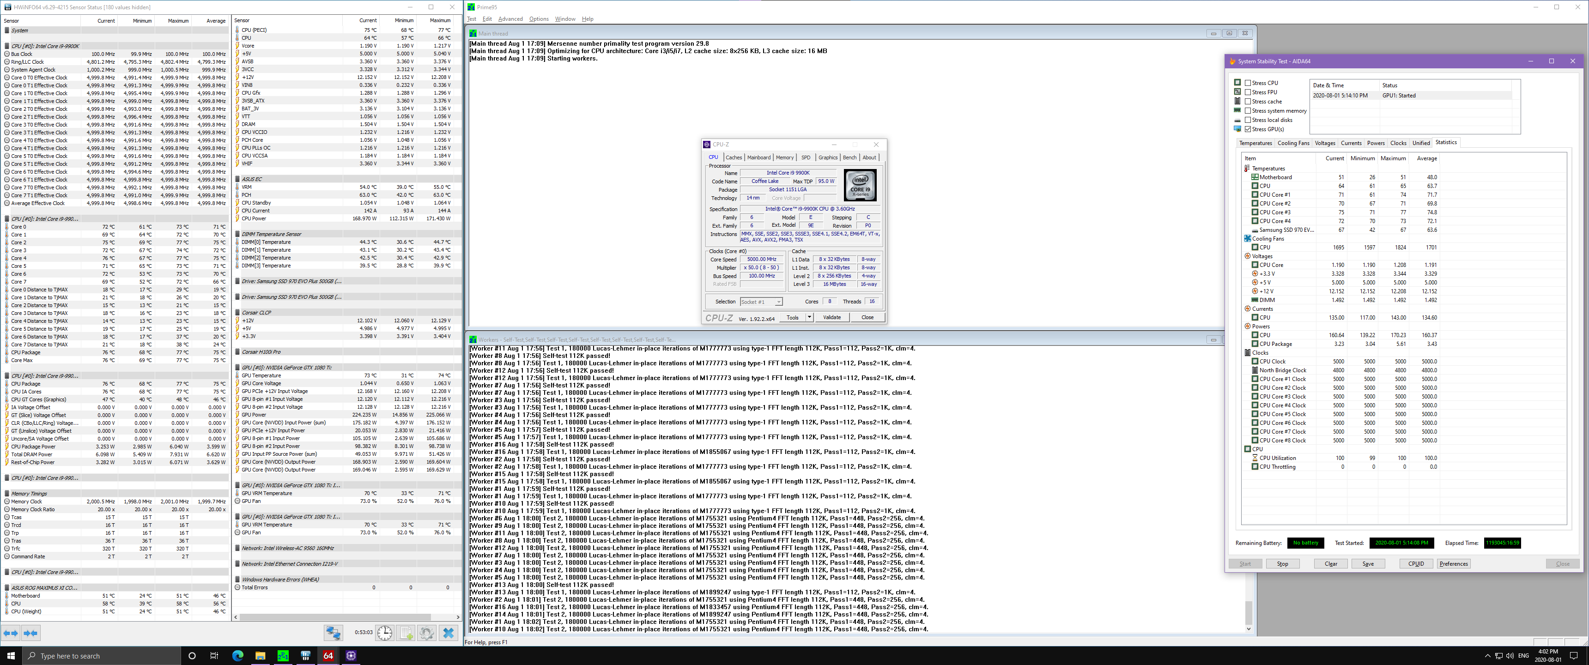Open Cooling Fans tab in AIDA64
Image resolution: width=1589 pixels, height=665 pixels.
1293,143
